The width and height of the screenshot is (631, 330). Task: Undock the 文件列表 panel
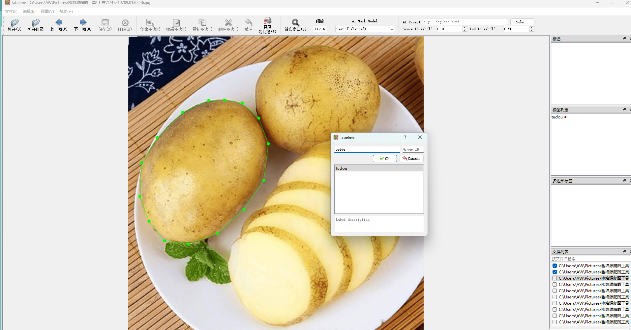(x=624, y=252)
